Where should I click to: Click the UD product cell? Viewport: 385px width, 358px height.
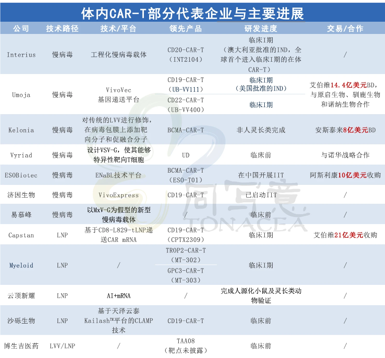point(185,155)
